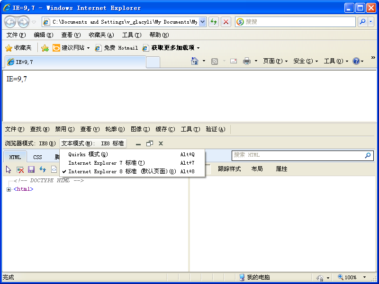Screen dimensions: 379x284
Task: Click the select element by click arrow tool
Action: (x=9, y=169)
